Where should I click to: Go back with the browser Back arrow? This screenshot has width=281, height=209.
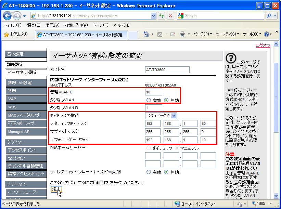pos(7,16)
